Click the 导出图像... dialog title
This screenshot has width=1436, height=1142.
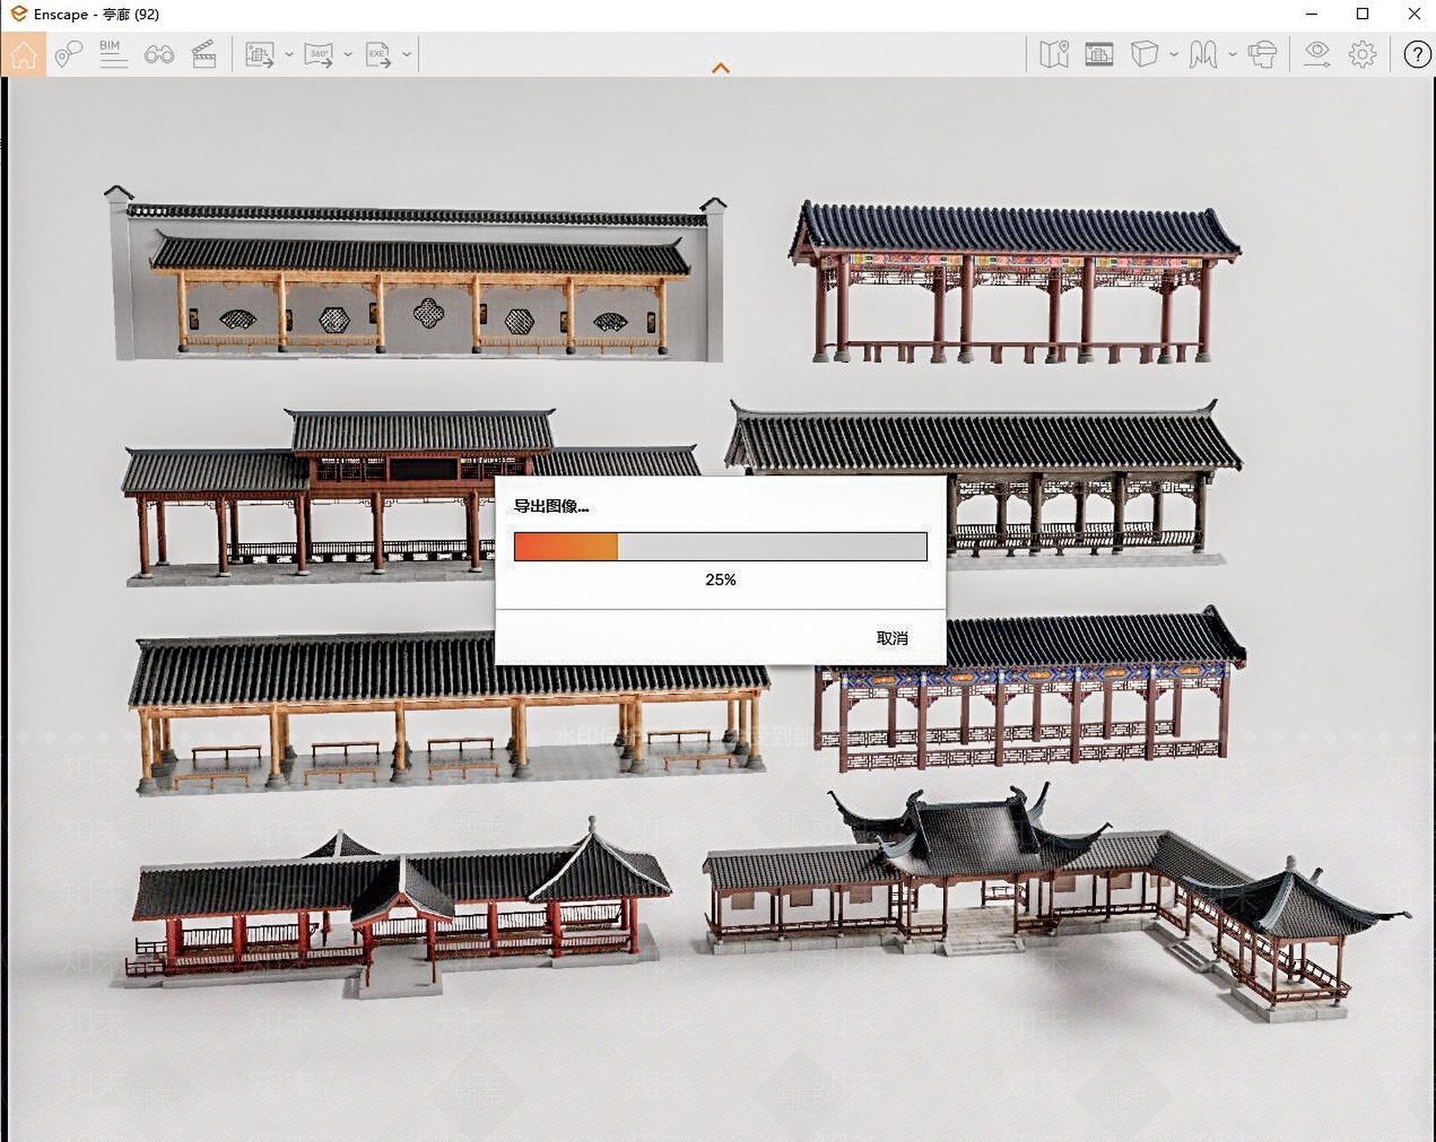[x=551, y=506]
